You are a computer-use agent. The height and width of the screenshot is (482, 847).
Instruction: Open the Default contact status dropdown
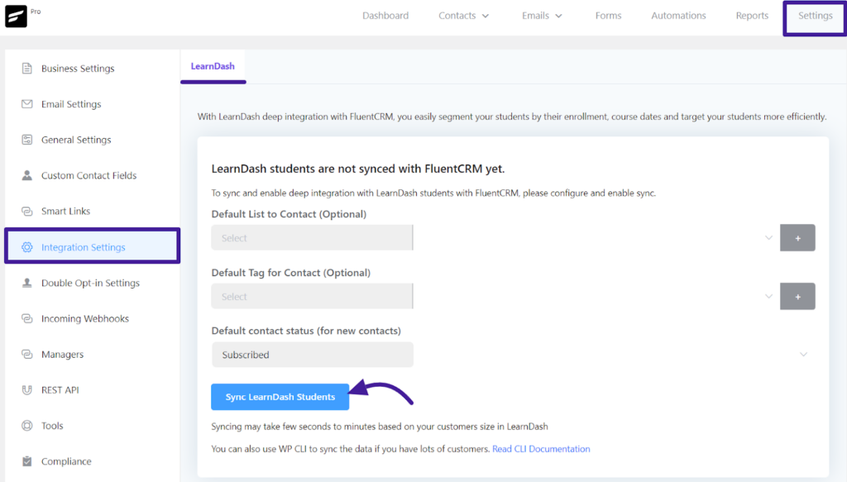click(312, 354)
